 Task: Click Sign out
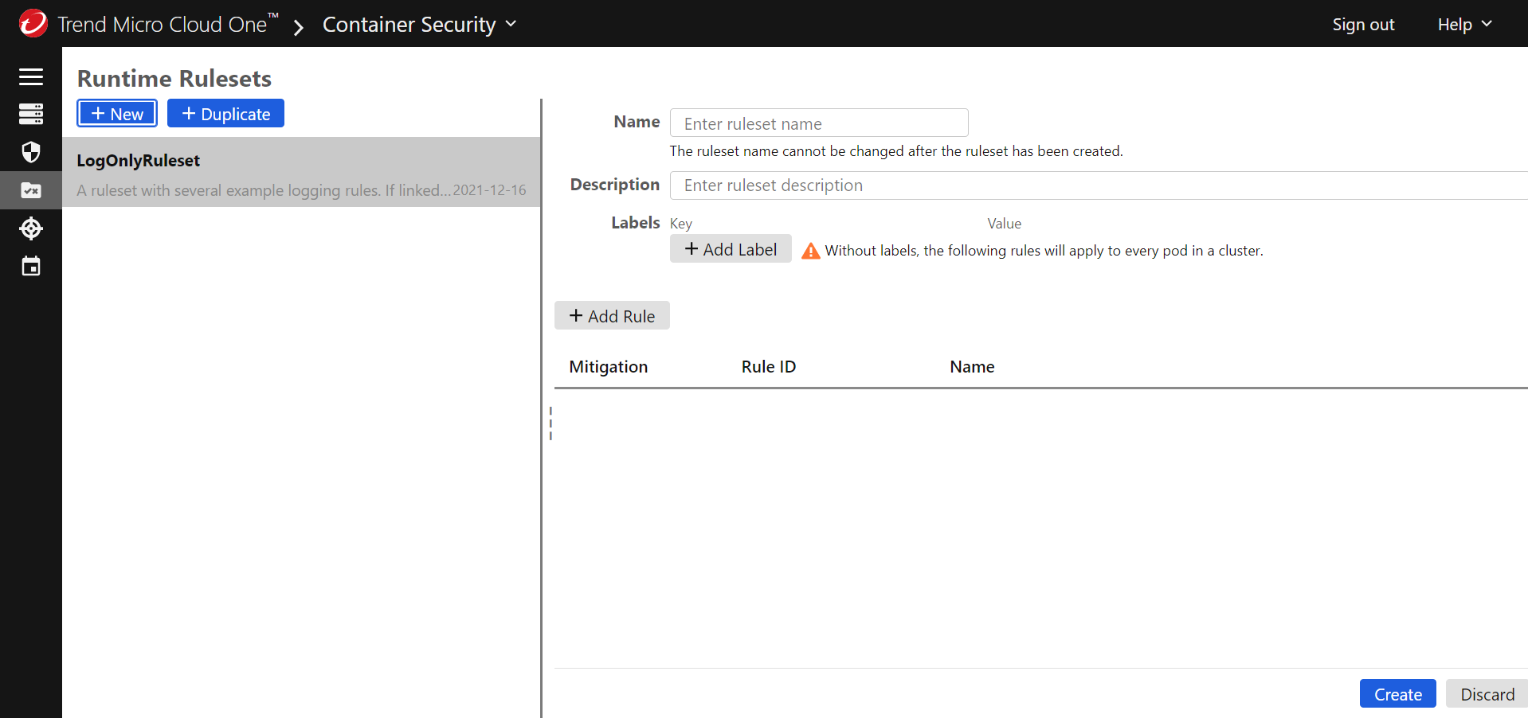coord(1363,25)
